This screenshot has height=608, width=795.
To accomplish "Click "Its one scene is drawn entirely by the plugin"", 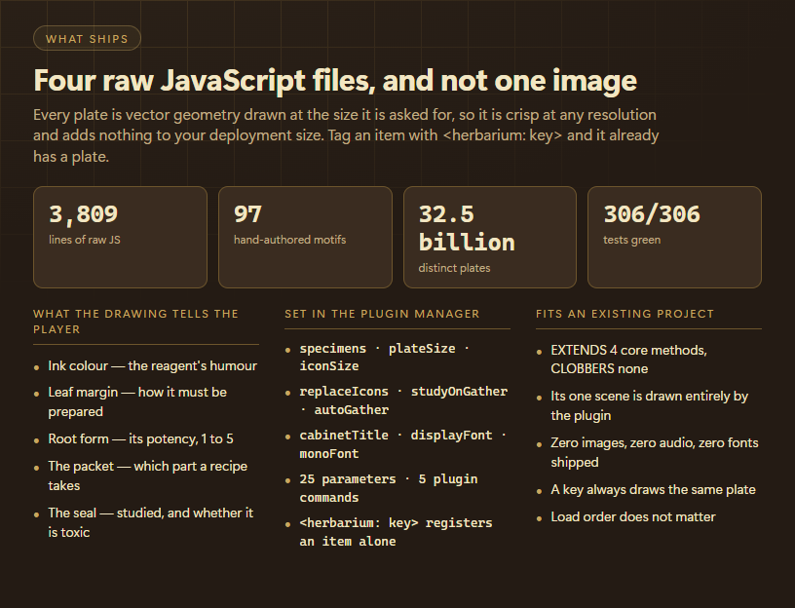I will click(x=650, y=405).
